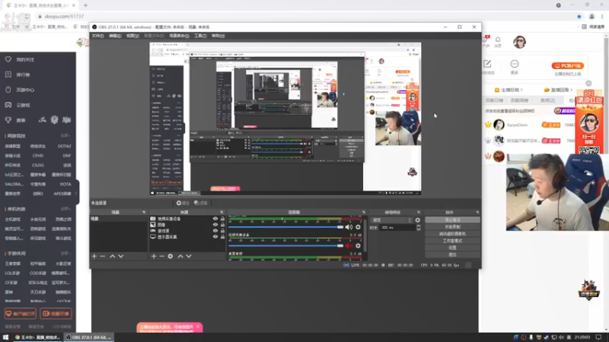Expand 全部 for 单机热游 section
The height and width of the screenshot is (342, 609).
point(65,209)
